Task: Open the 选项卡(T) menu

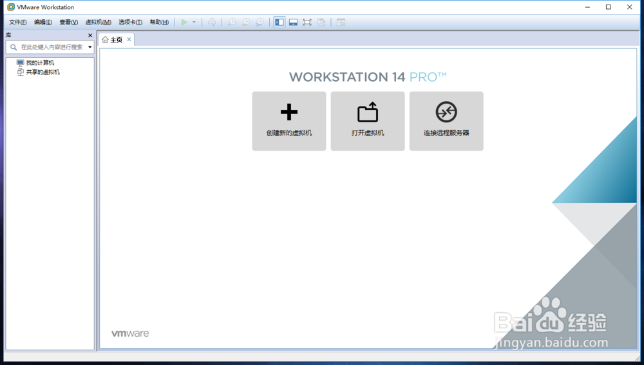Action: [x=130, y=22]
